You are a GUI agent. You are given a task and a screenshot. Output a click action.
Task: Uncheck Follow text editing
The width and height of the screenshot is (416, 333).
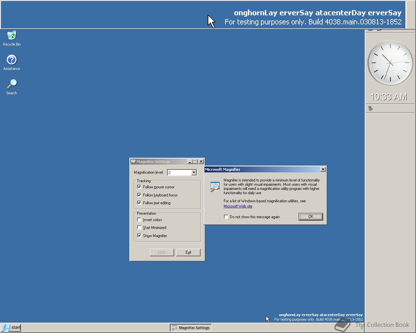point(139,203)
